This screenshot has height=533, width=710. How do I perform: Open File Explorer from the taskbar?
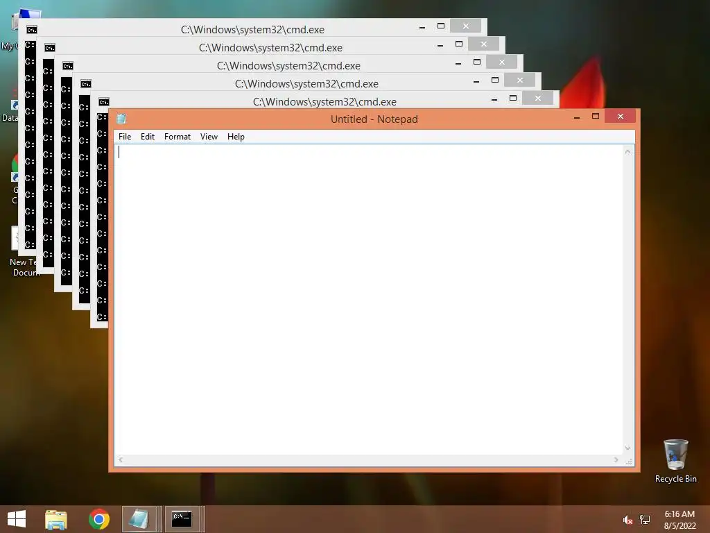(56, 519)
